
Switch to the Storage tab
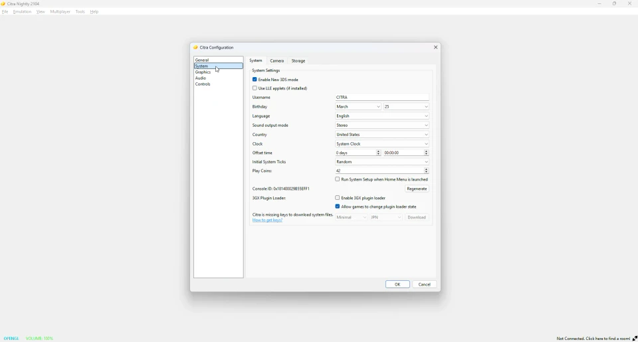pos(298,60)
